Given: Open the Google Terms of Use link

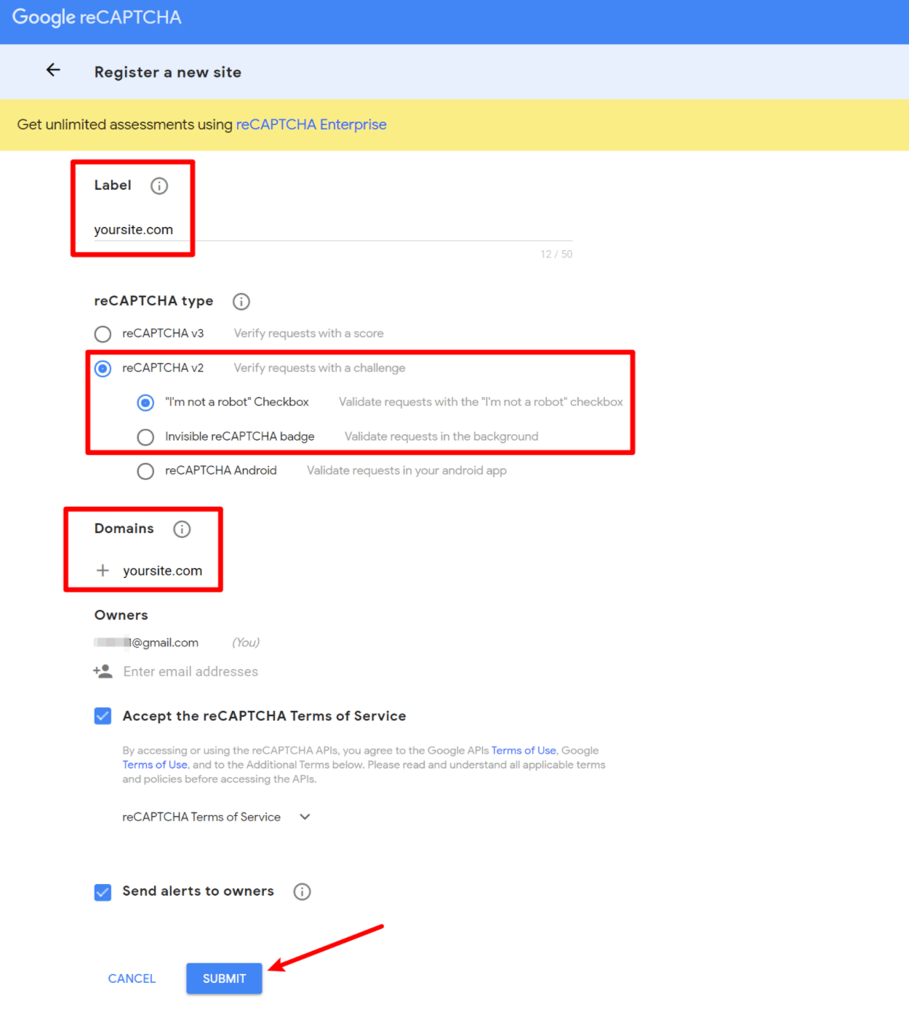Looking at the screenshot, I should pyautogui.click(x=155, y=765).
